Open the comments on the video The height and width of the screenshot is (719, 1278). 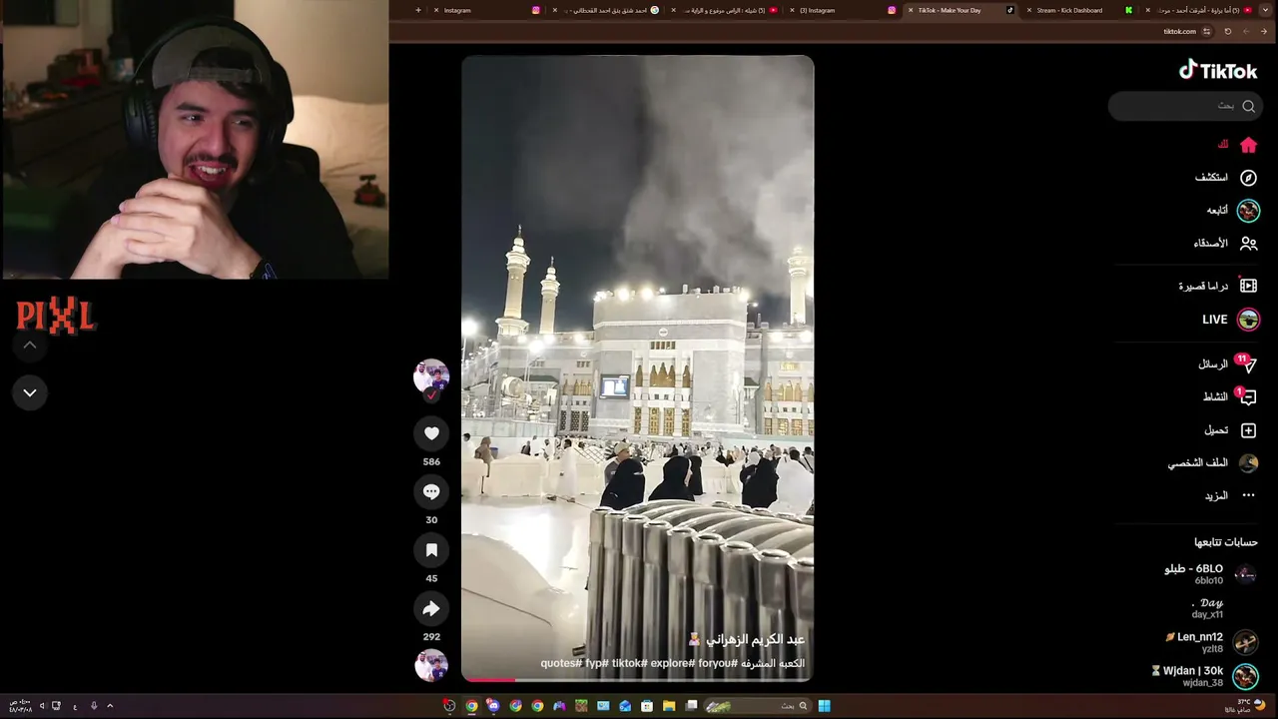431,491
